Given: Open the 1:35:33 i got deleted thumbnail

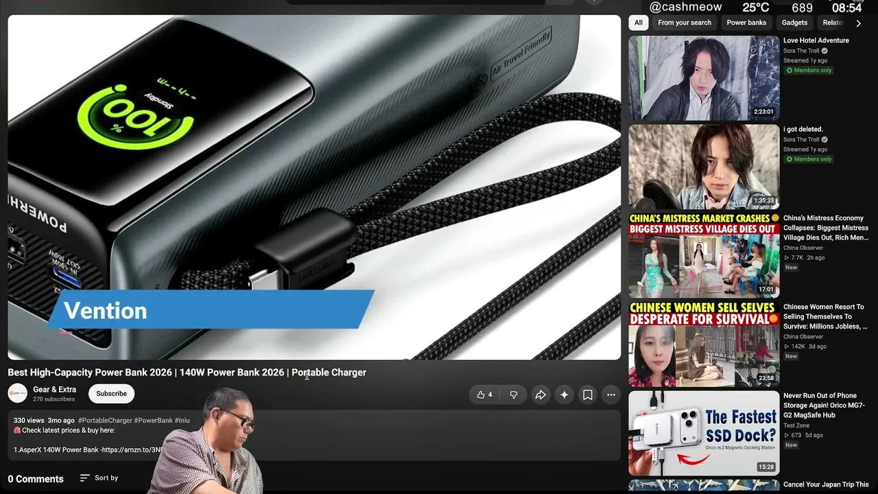Looking at the screenshot, I should (704, 167).
